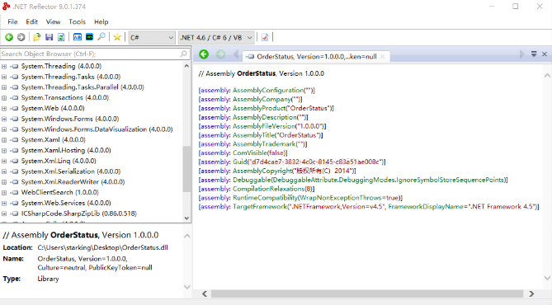Viewport: 552px width, 305px height.
Task: Expand the WebClientSearch node
Action: [x=4, y=192]
